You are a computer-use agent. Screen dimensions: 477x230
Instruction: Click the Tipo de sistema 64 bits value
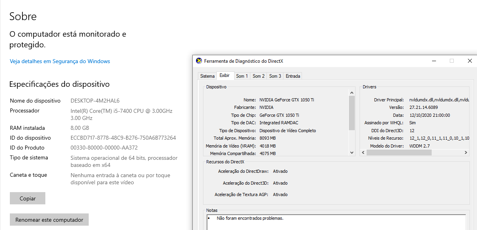click(124, 161)
